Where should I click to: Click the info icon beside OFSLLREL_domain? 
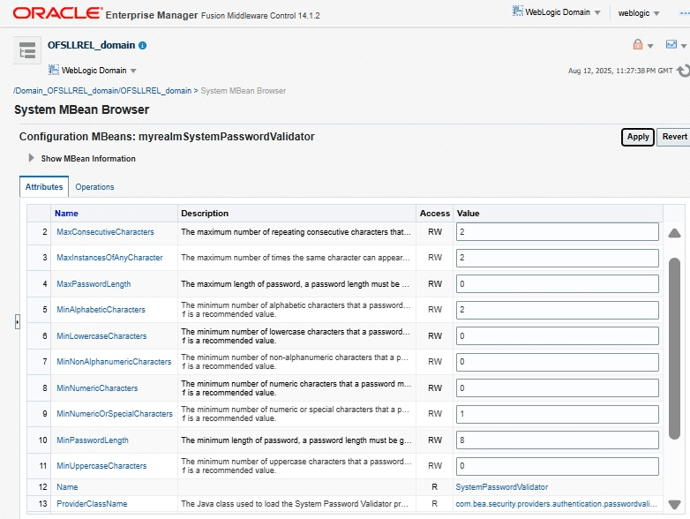(143, 45)
